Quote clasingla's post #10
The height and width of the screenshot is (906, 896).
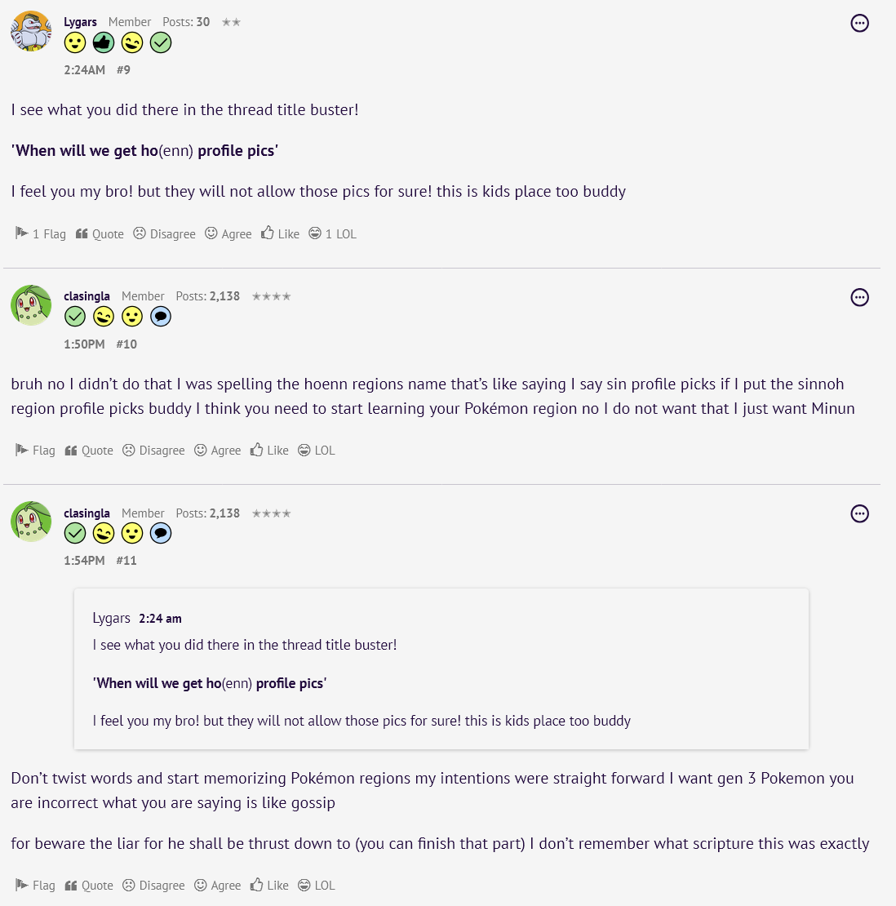coord(89,451)
